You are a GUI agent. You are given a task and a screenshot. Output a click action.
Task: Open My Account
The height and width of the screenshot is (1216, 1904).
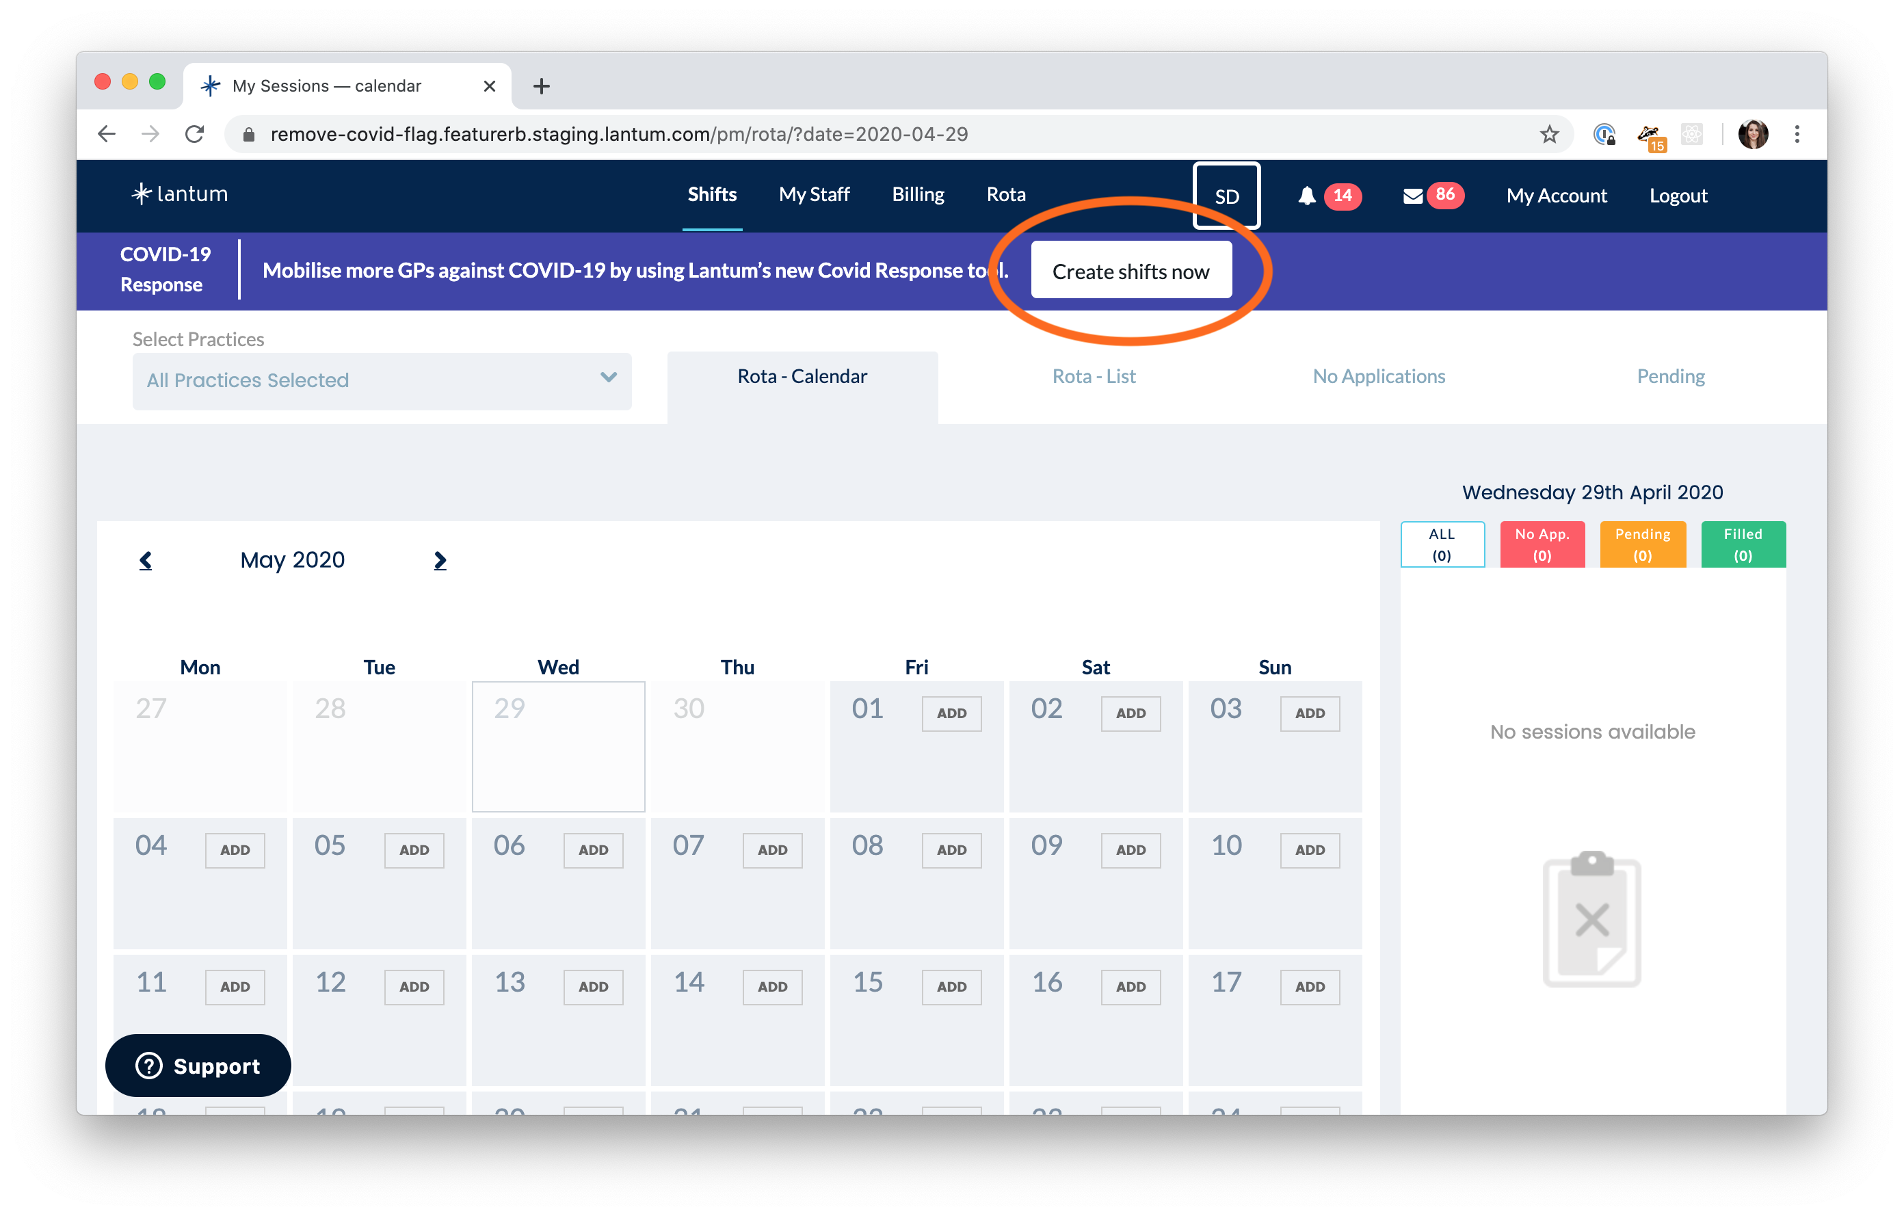[1556, 196]
